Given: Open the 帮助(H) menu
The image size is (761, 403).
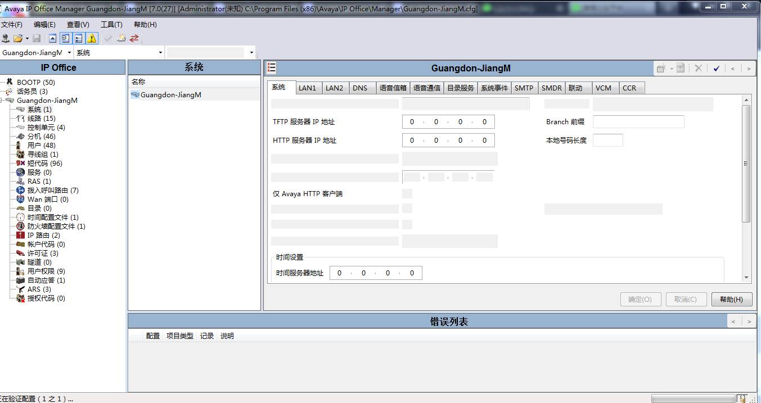Looking at the screenshot, I should click(x=145, y=25).
